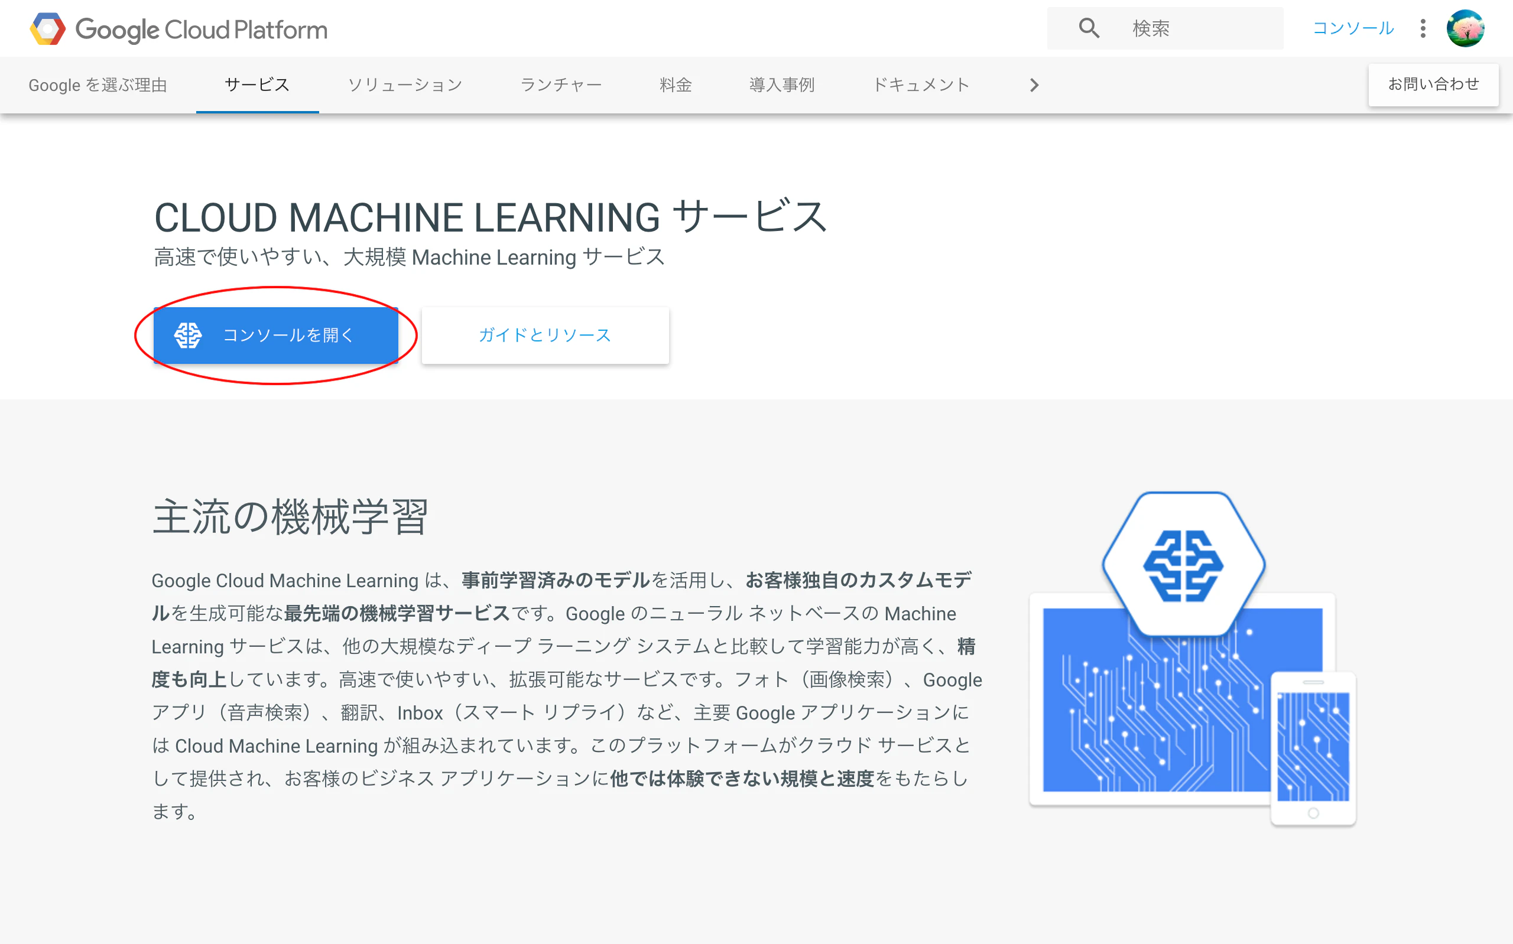Viewport: 1513px width, 944px height.
Task: Open search using the magnifying glass icon
Action: click(x=1089, y=28)
